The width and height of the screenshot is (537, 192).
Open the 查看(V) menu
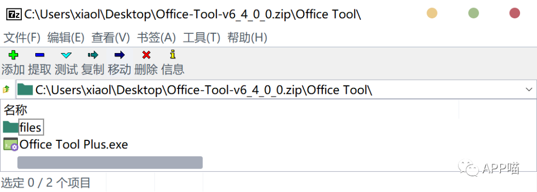(110, 38)
